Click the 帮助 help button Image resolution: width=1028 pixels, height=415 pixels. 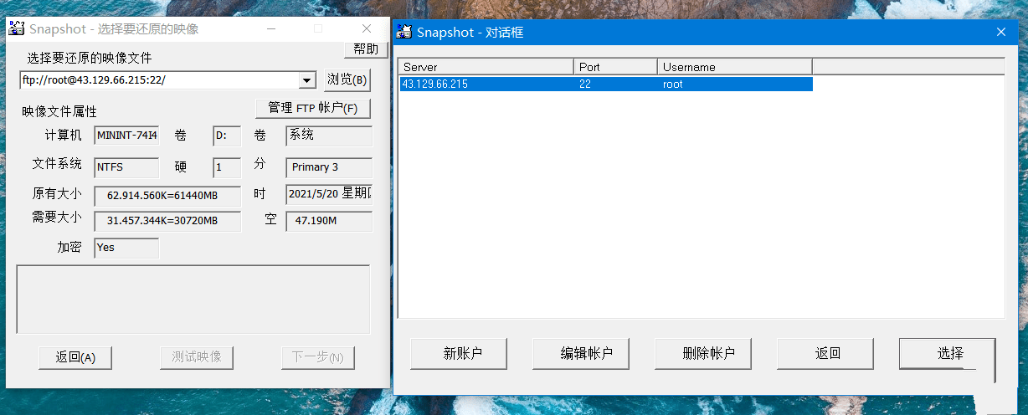(366, 49)
